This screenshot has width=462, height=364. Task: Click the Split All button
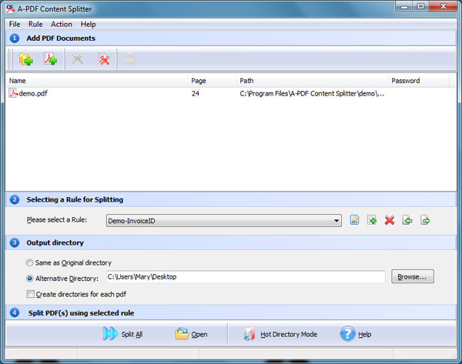click(x=122, y=334)
